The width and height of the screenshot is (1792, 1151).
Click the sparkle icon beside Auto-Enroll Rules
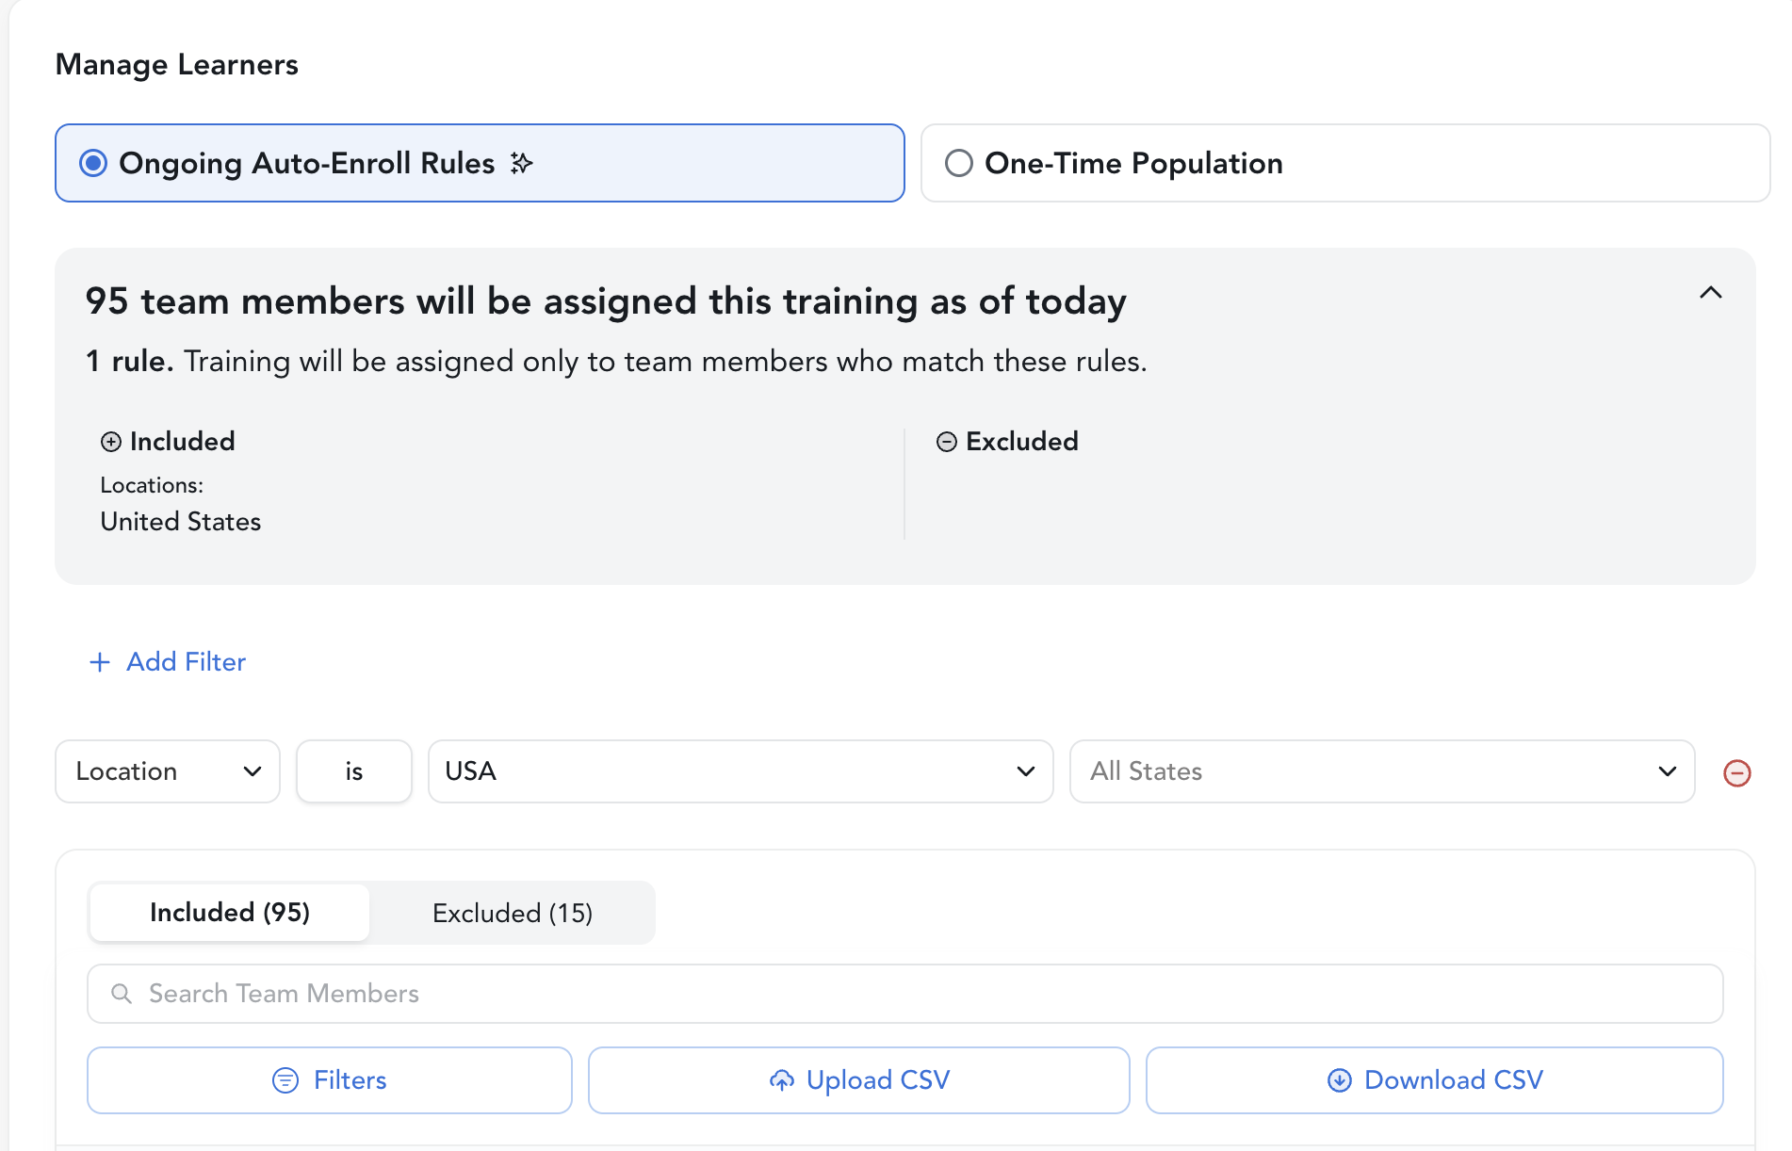[522, 163]
